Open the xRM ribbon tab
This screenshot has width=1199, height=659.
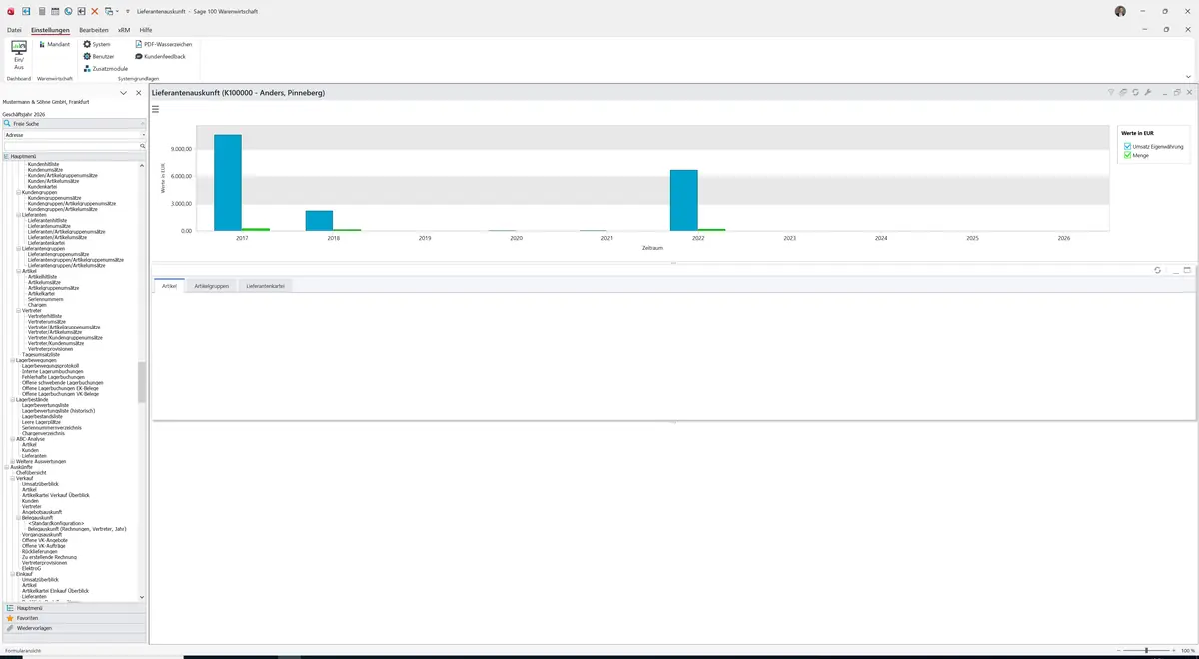point(124,30)
